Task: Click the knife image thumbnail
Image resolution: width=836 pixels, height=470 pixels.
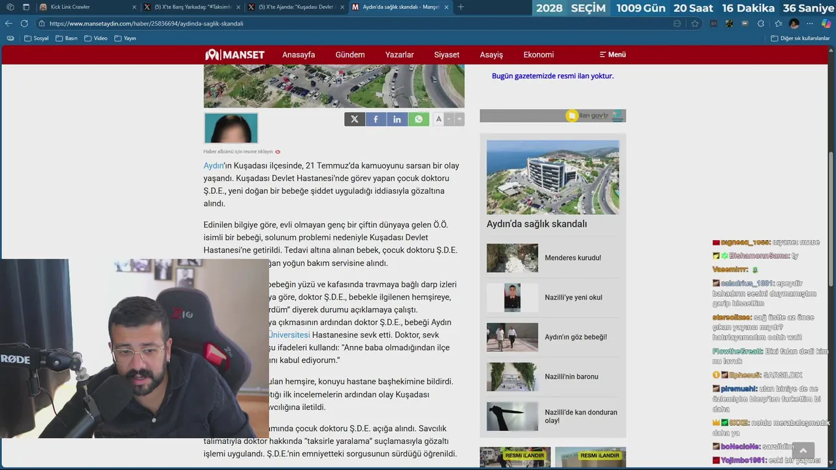Action: (512, 416)
